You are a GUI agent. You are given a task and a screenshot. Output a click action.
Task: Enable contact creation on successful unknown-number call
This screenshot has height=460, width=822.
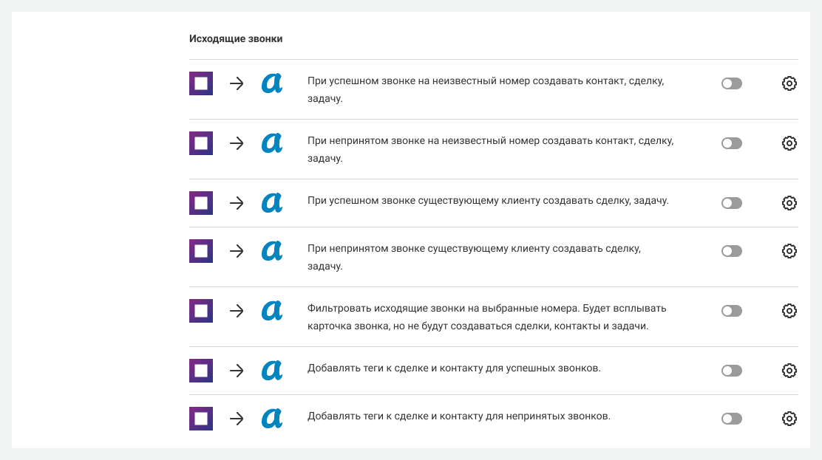point(731,83)
